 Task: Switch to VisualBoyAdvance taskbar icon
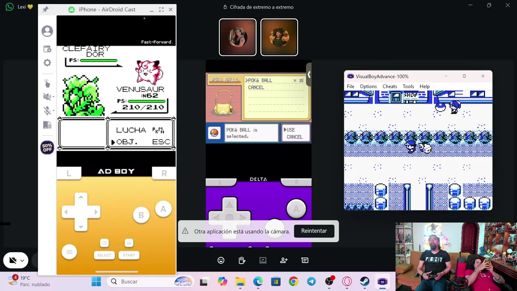click(x=382, y=282)
